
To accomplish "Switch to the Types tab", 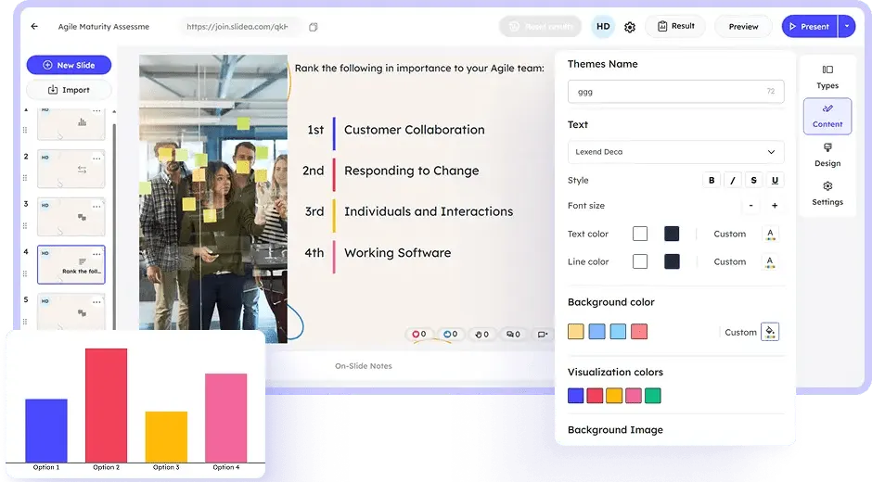I will (827, 77).
